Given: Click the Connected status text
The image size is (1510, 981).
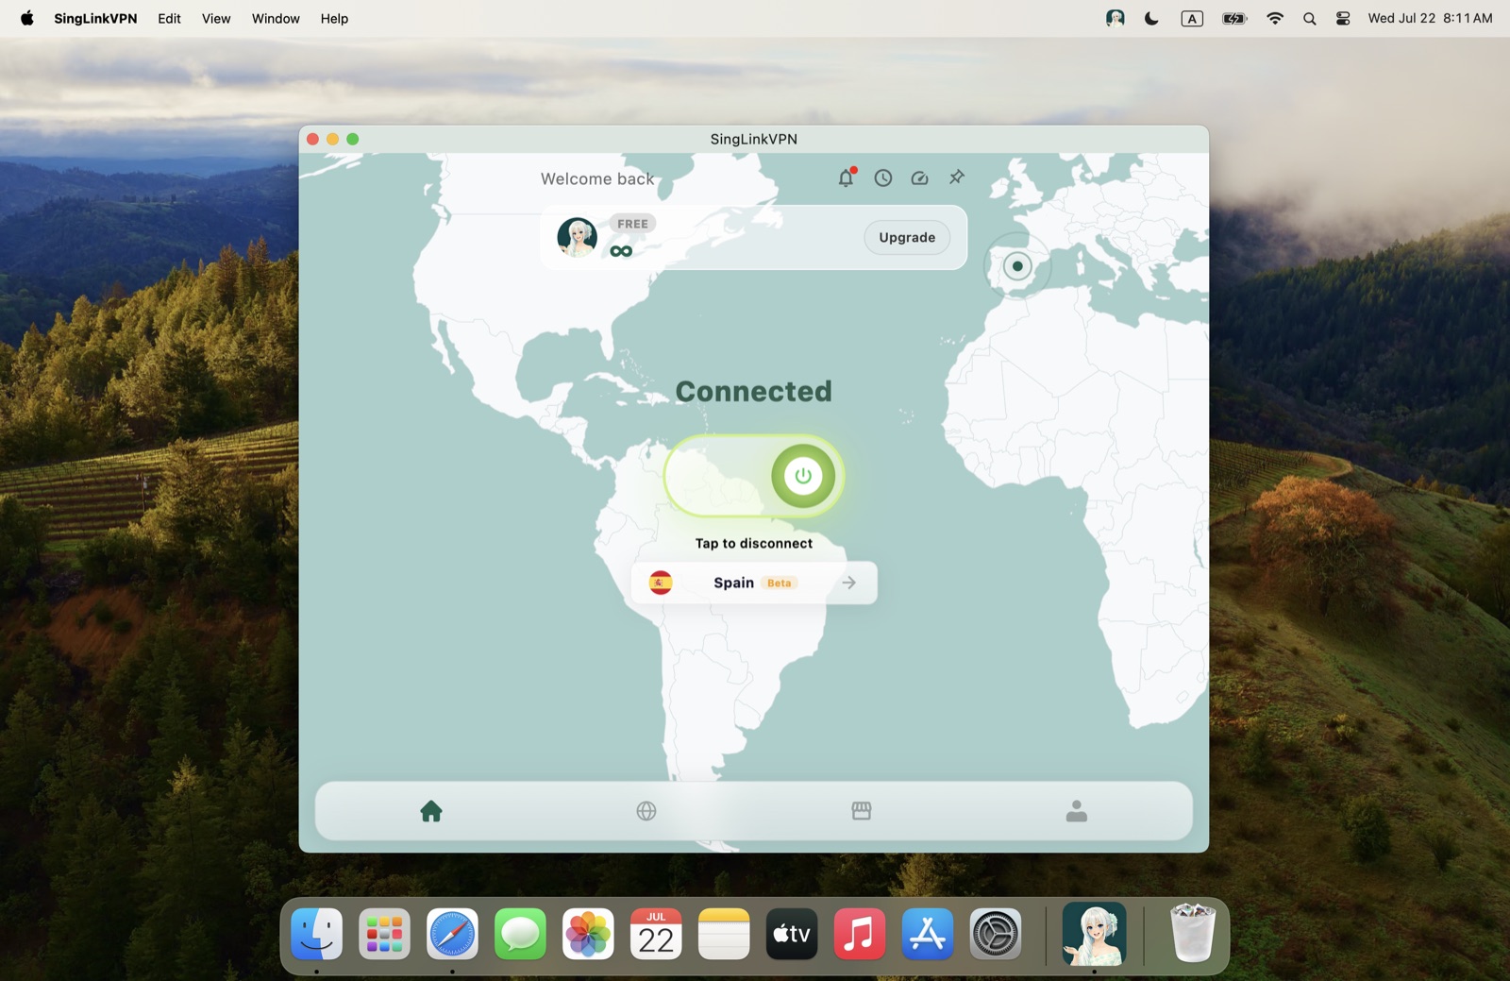Looking at the screenshot, I should [x=754, y=391].
